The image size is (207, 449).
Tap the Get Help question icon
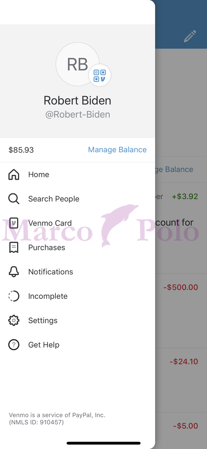[14, 345]
